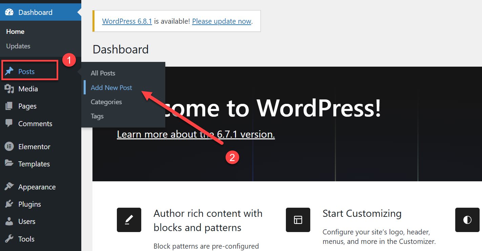Click the Configure your site's logo paragraph
482x251 pixels.
point(379,237)
